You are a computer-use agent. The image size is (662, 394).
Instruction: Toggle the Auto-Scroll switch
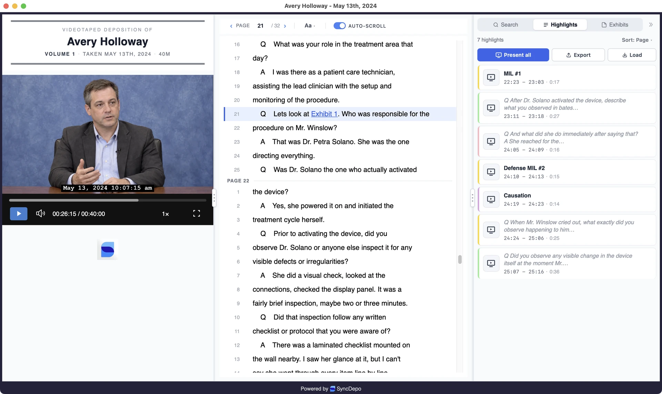click(339, 26)
